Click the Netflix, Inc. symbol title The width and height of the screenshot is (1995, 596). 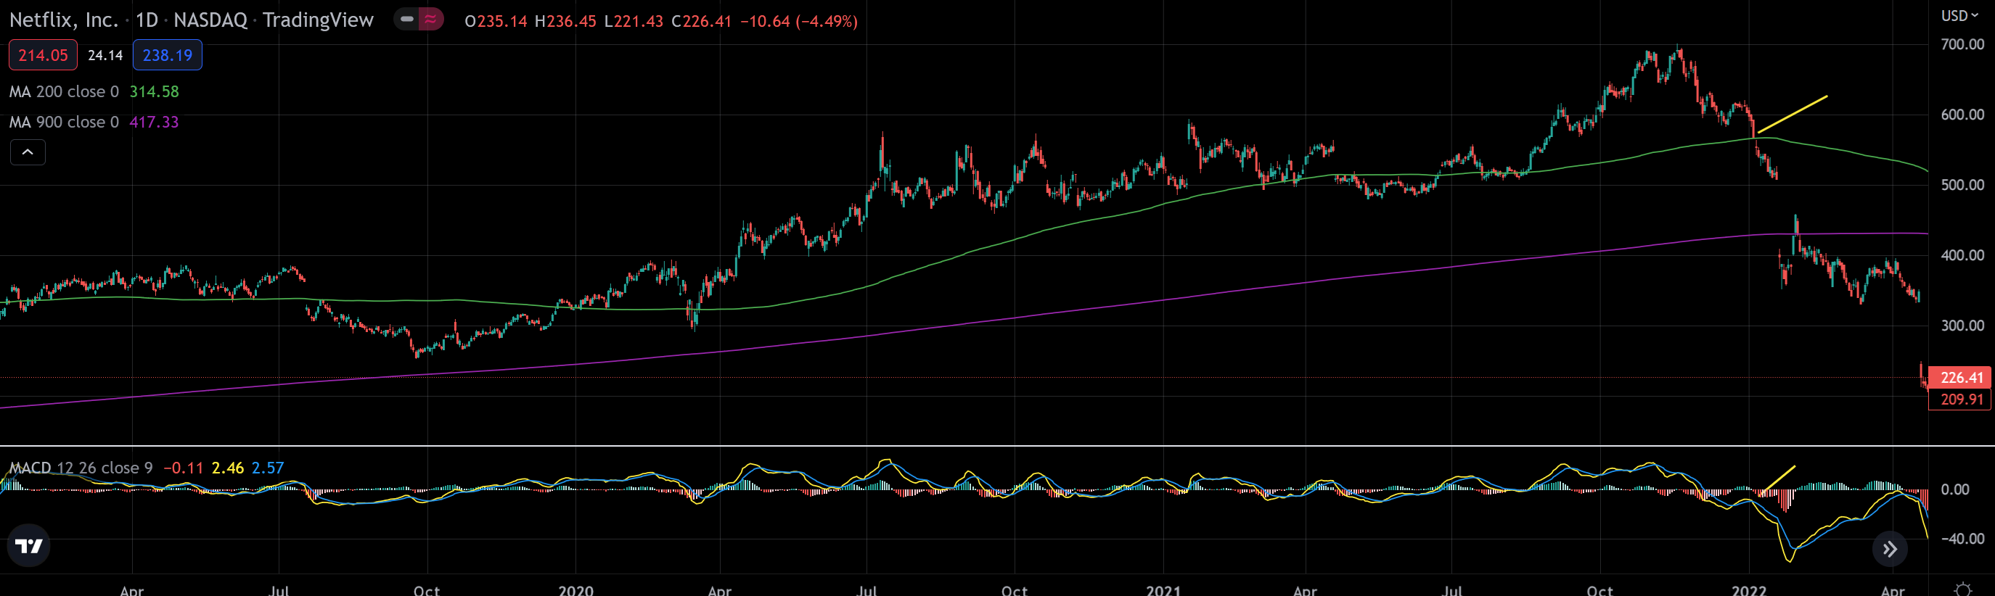pyautogui.click(x=64, y=20)
